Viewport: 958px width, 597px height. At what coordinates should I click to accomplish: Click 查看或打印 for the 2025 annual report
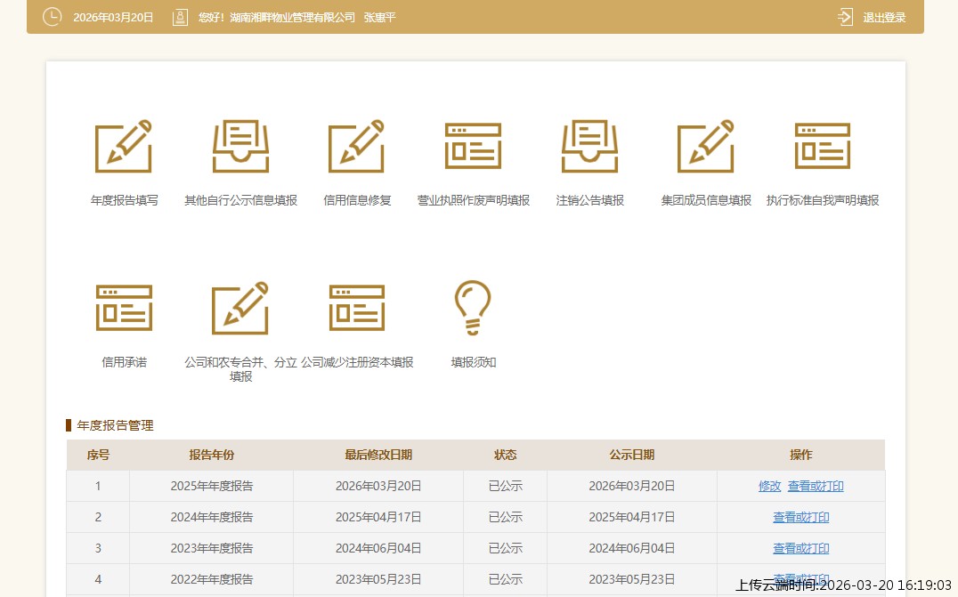point(816,486)
